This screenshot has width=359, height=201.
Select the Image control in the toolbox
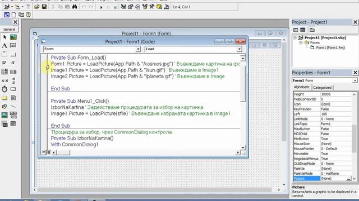pos(4,115)
